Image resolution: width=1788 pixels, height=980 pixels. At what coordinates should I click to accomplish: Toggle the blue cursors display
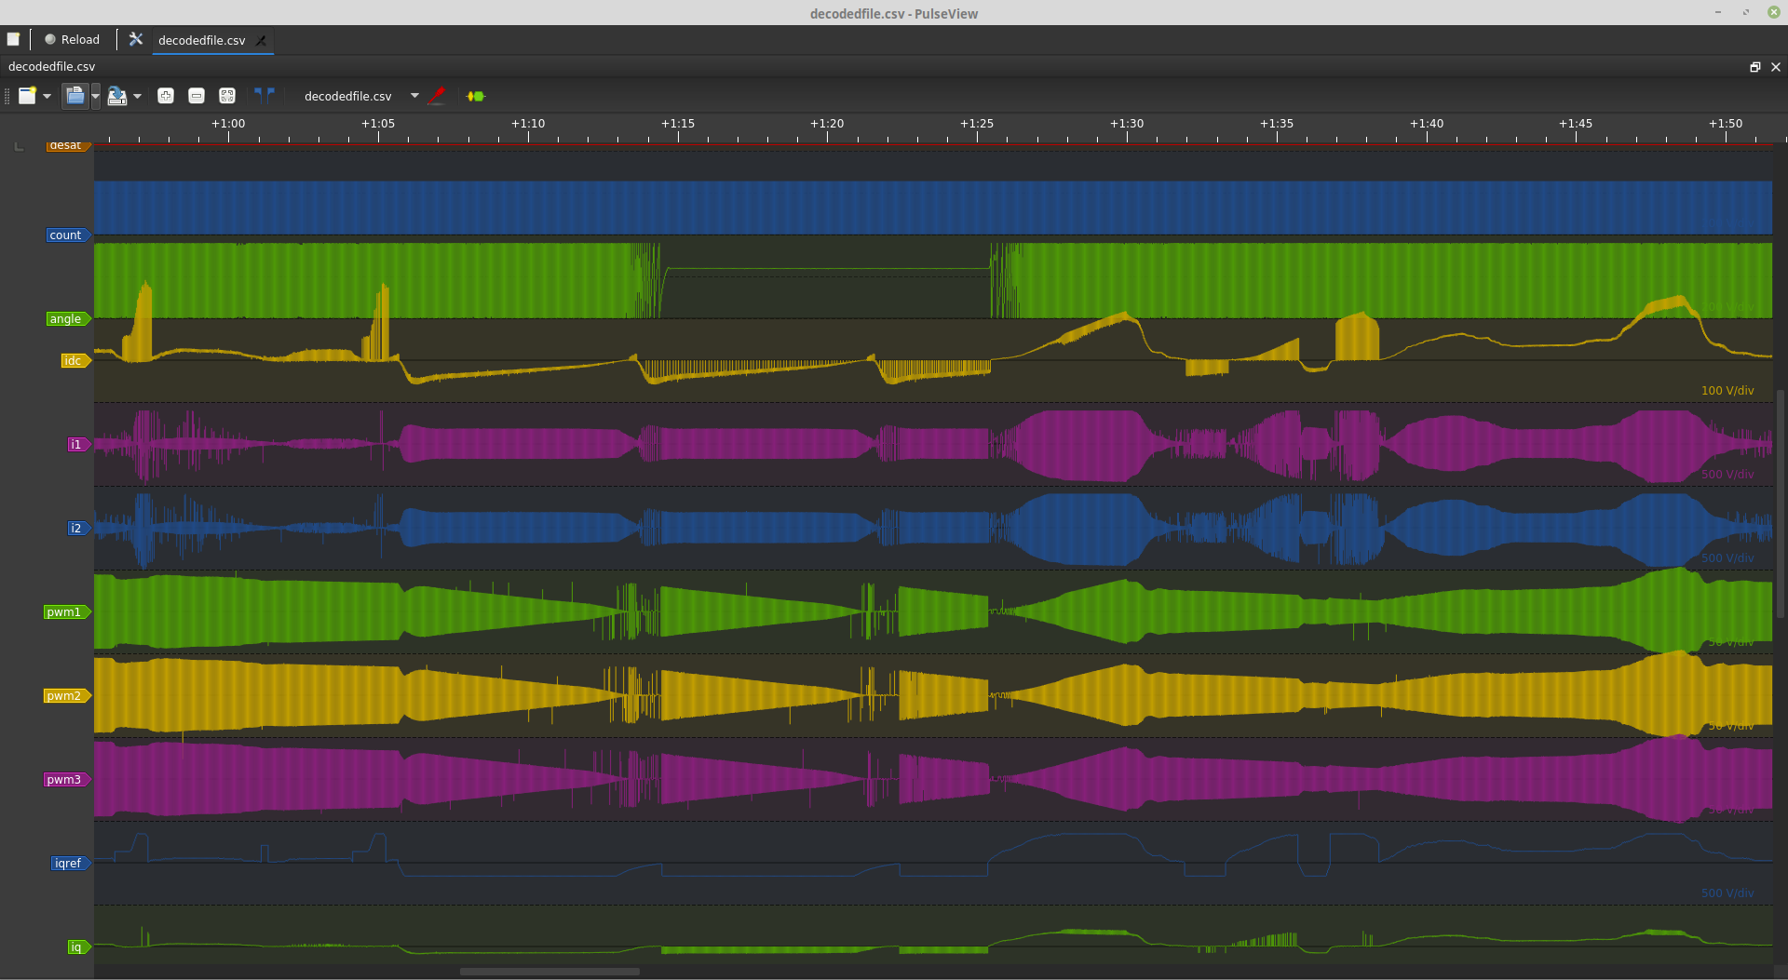[x=264, y=95]
